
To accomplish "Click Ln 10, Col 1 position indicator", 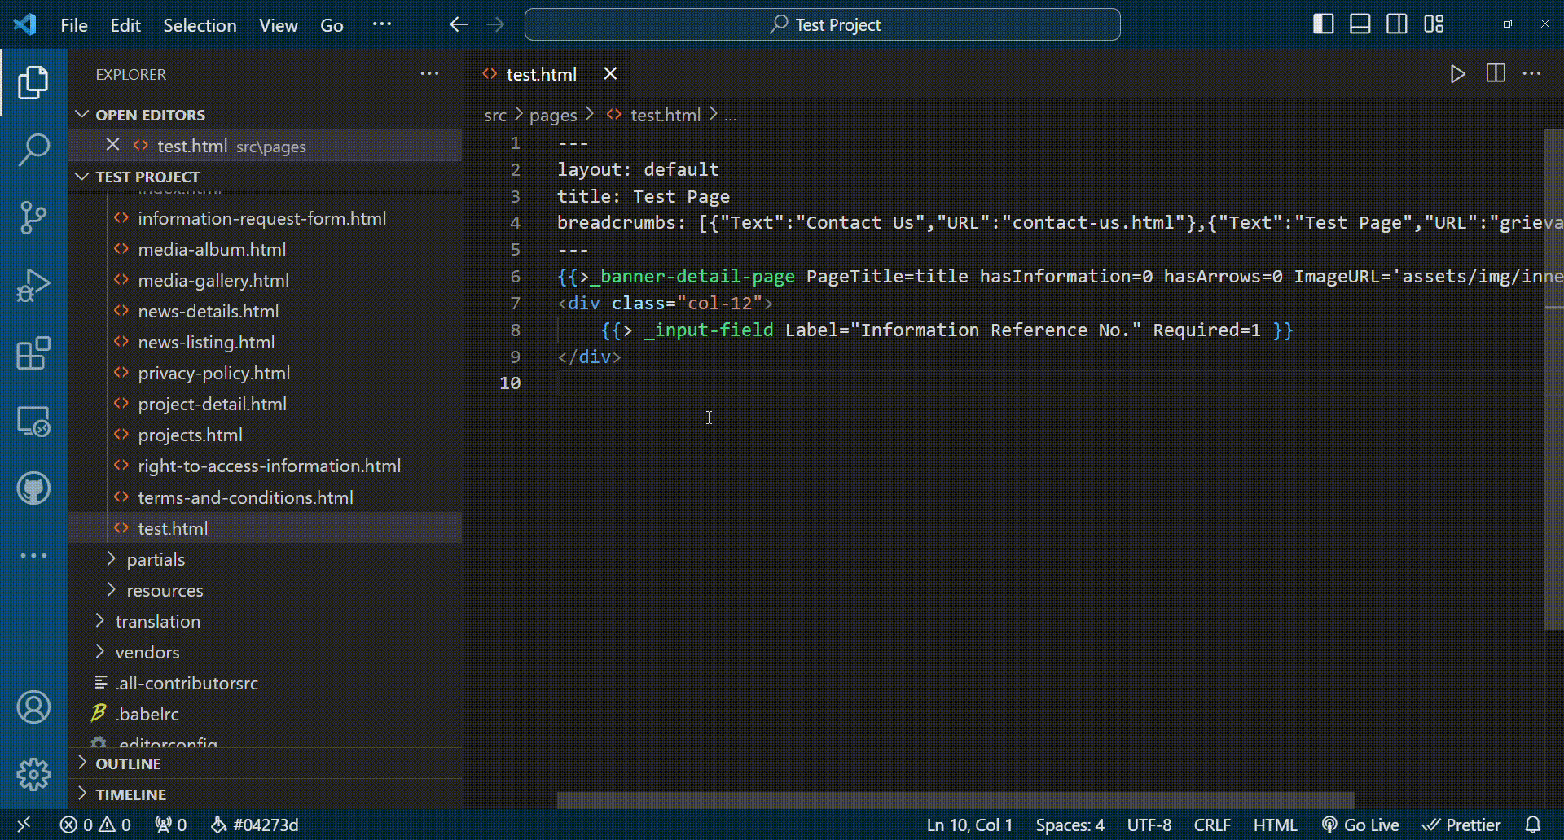I will pyautogui.click(x=969, y=825).
